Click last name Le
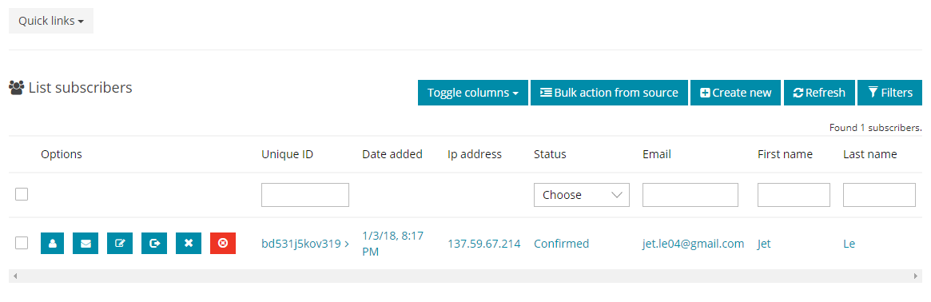The width and height of the screenshot is (931, 302). (x=849, y=243)
